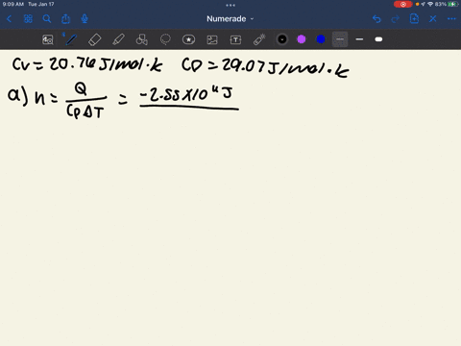The width and height of the screenshot is (461, 346).
Task: Tap the screen recording indicator
Action: pos(403,4)
